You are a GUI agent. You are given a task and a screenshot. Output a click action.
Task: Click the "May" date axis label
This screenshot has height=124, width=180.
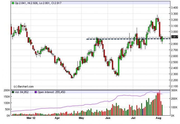click(x=81, y=118)
